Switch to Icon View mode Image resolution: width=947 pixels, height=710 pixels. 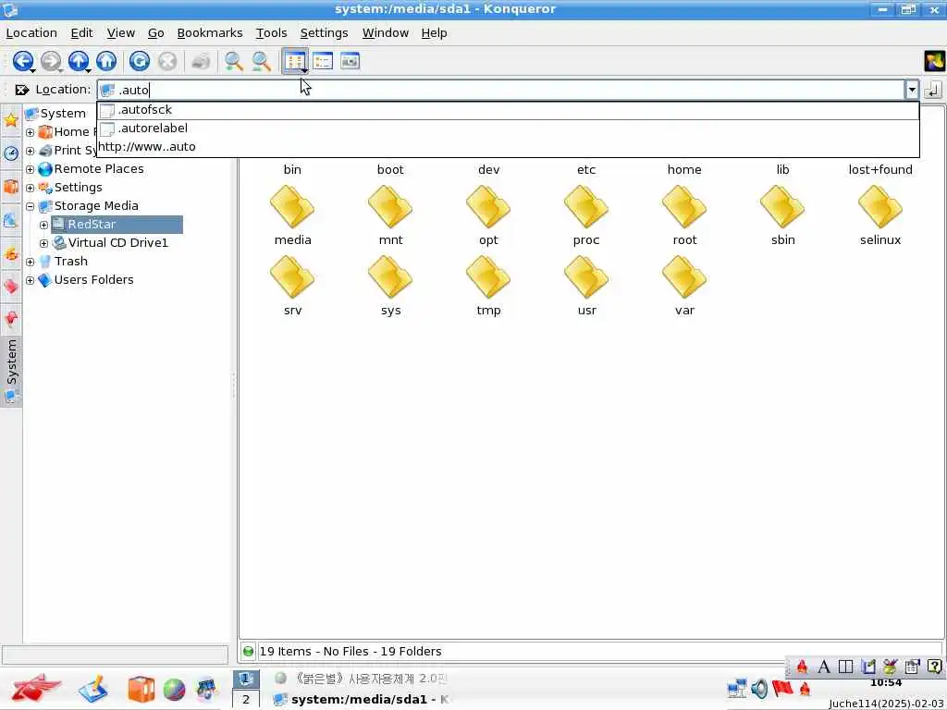coord(295,61)
